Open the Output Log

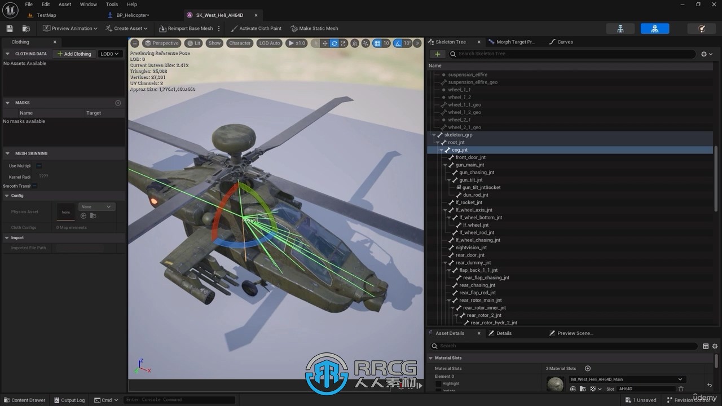(x=69, y=400)
